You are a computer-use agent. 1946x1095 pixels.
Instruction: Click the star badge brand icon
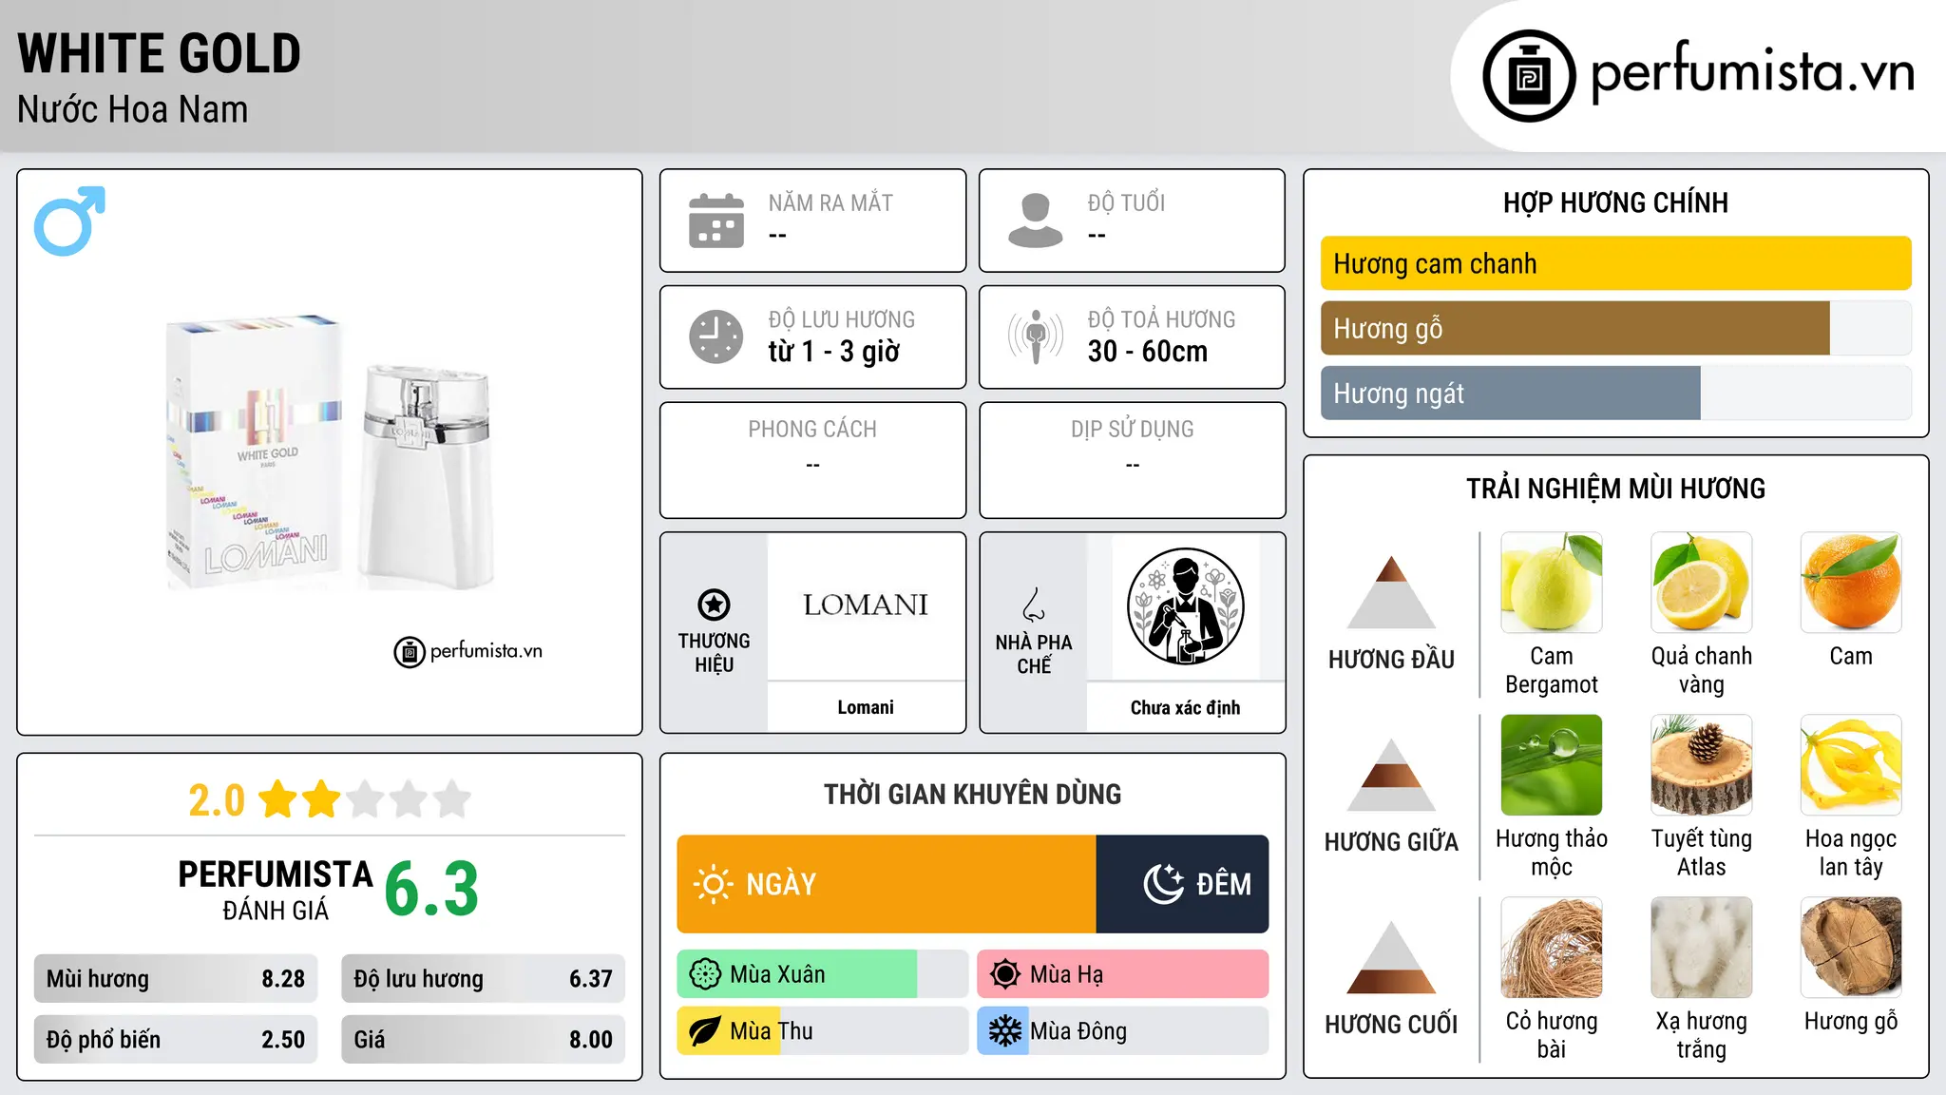(714, 605)
